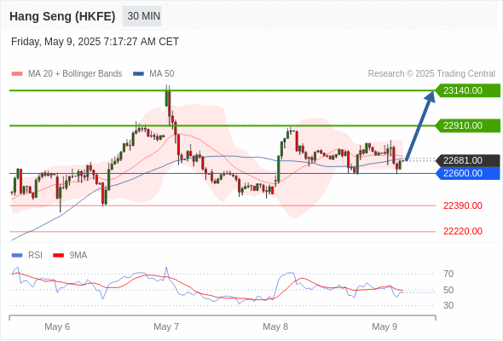
Task: Click the Research © 2025 Trading Central text
Action: pyautogui.click(x=431, y=74)
